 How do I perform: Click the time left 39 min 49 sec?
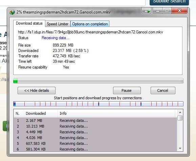[64, 61]
